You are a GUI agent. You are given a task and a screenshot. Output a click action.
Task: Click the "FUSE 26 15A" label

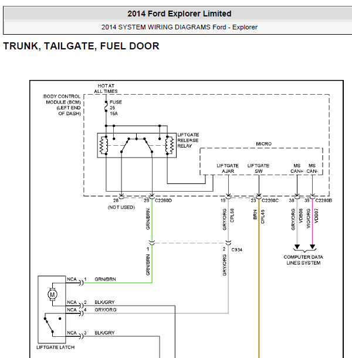(116, 108)
